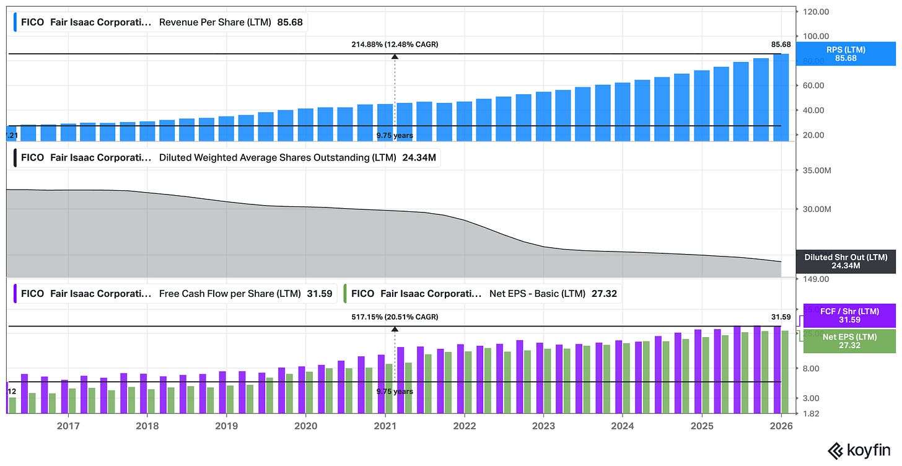902x466 pixels.
Task: Click FICO ticker in Net EPS legend
Action: coord(362,293)
